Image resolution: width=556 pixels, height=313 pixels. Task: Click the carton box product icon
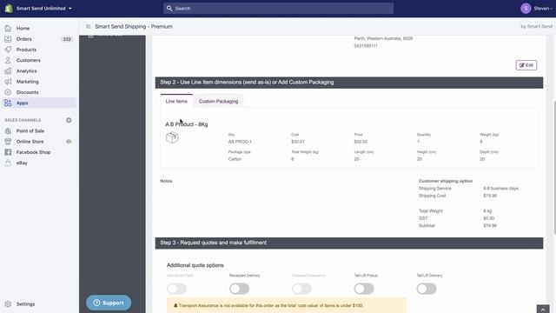point(172,137)
